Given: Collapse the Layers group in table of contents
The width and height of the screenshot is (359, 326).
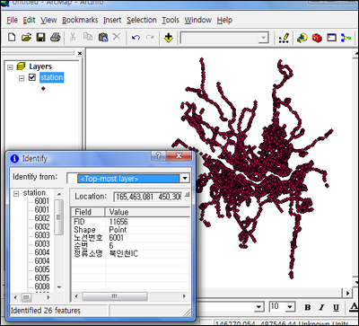Looking at the screenshot, I should pos(10,67).
